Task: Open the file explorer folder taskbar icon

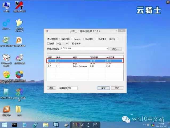Action: point(46,125)
